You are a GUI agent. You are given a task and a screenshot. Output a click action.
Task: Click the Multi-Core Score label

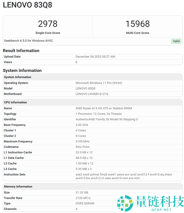pos(137,33)
